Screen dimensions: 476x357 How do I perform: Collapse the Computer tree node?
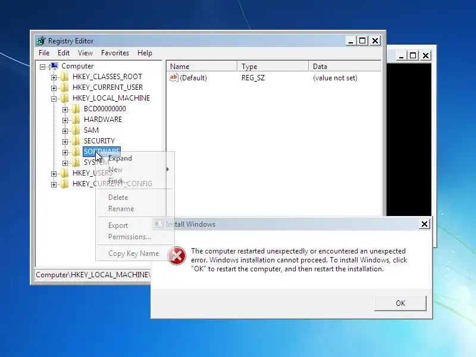[x=42, y=67]
